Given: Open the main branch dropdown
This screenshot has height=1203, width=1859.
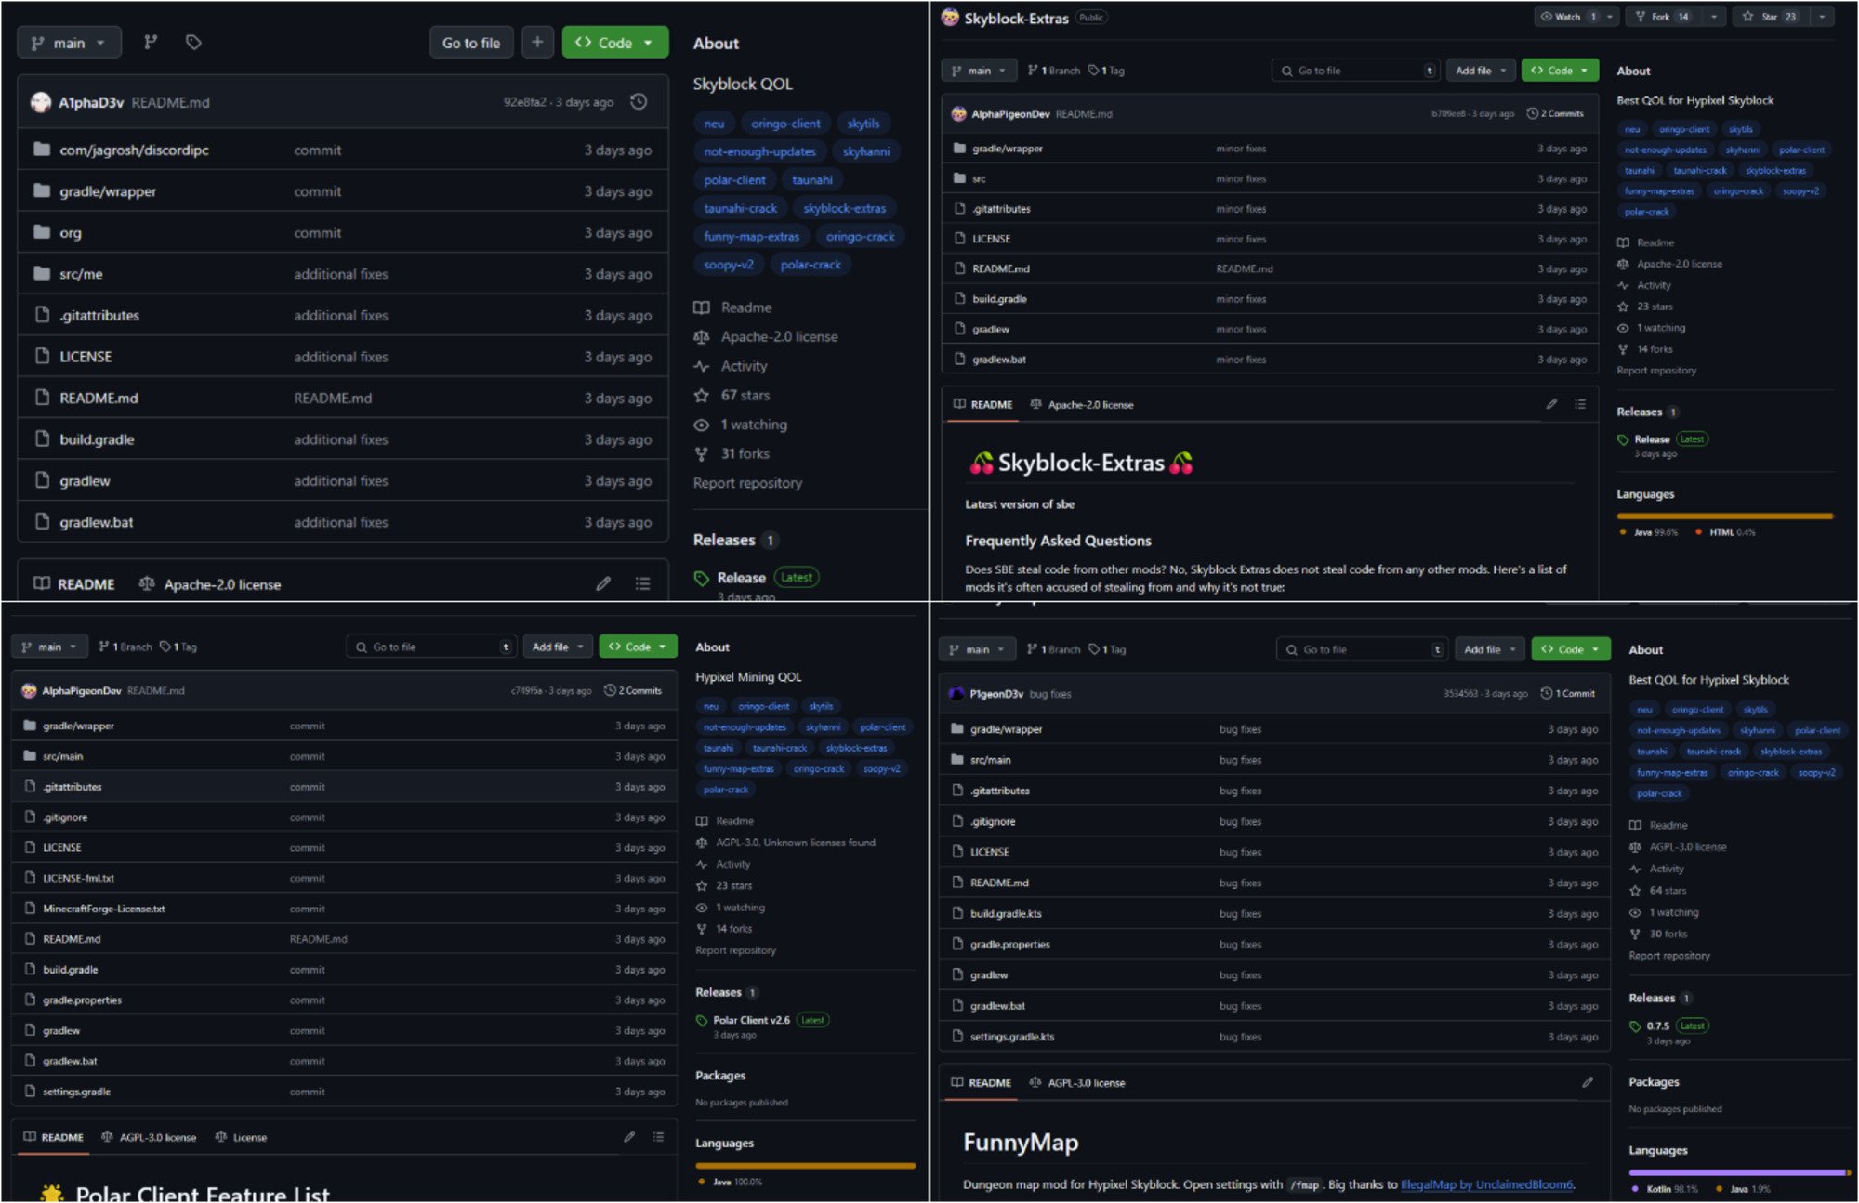Looking at the screenshot, I should [69, 42].
